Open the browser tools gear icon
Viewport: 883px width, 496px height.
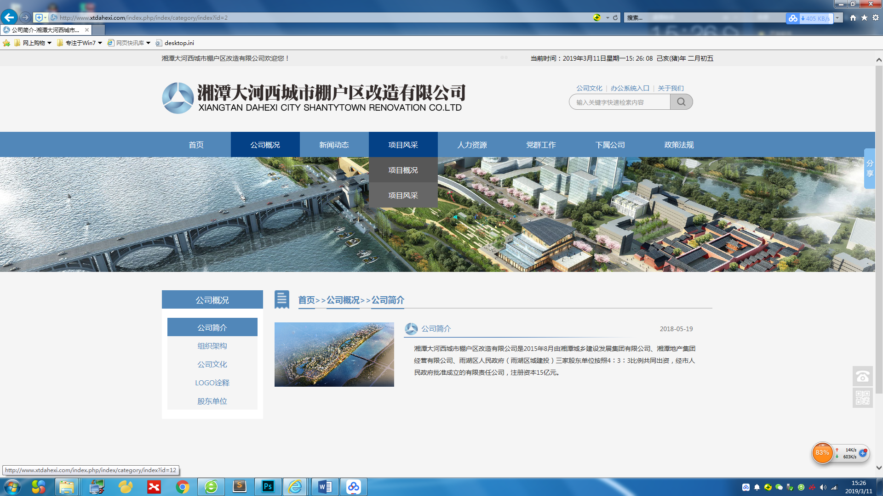(876, 17)
